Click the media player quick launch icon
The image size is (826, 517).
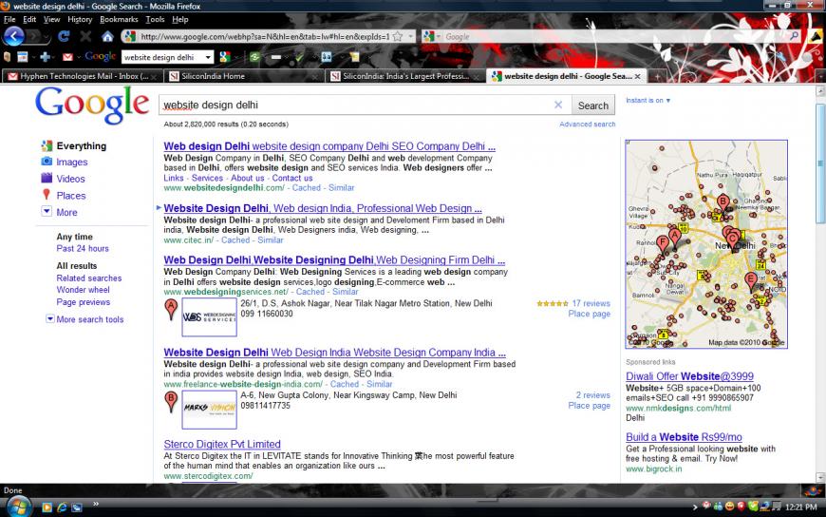[47, 507]
